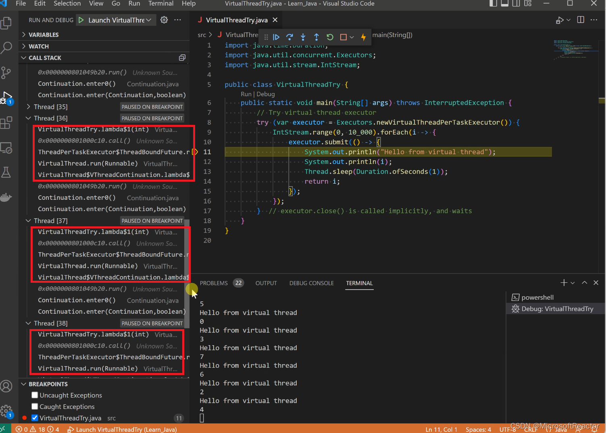This screenshot has height=433, width=606.
Task: Click the Debug code lens link
Action: pyautogui.click(x=266, y=94)
